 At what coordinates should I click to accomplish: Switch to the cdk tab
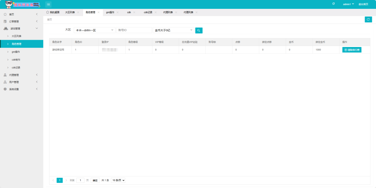pos(129,12)
